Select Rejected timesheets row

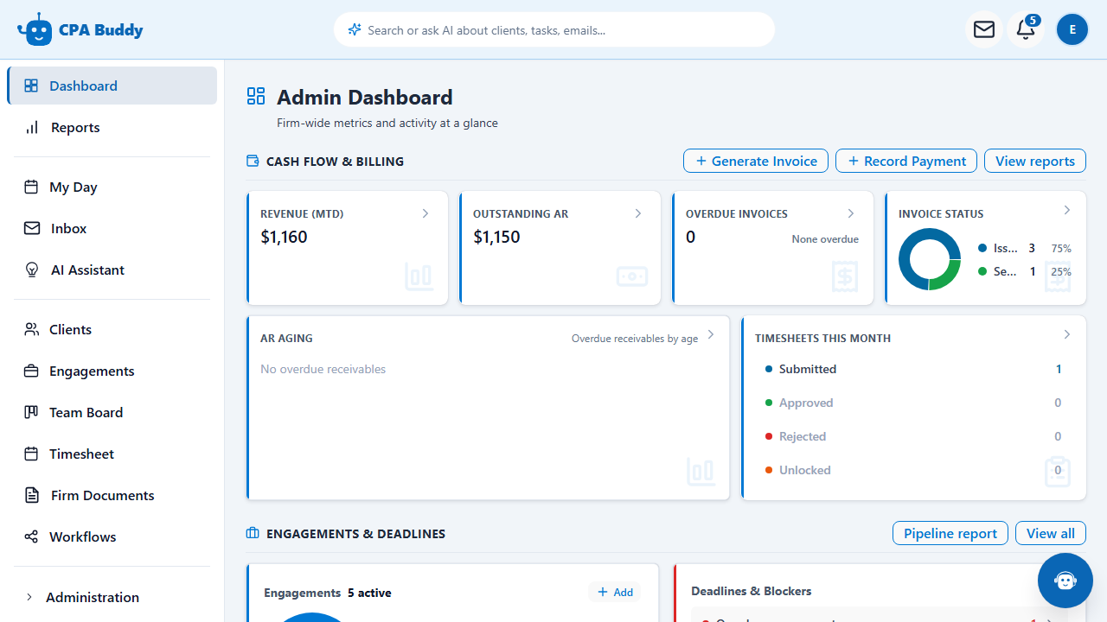tap(913, 436)
